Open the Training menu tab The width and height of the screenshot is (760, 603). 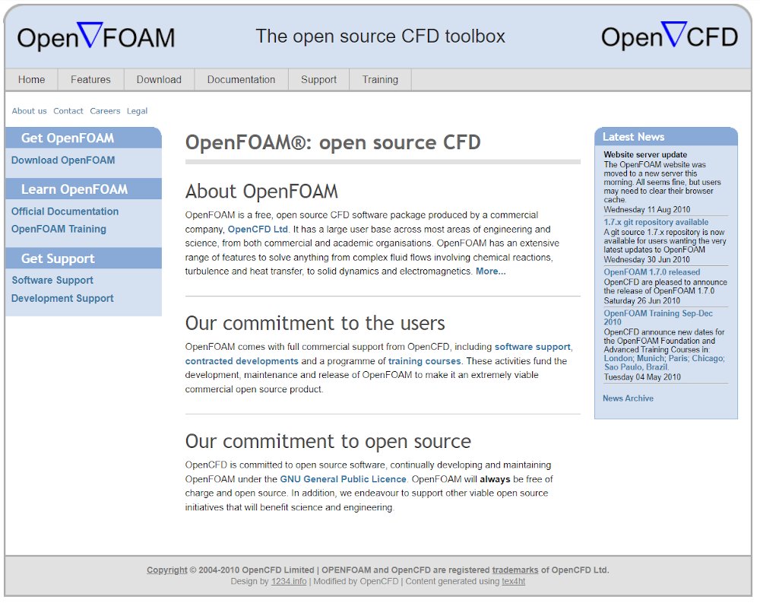tap(380, 80)
